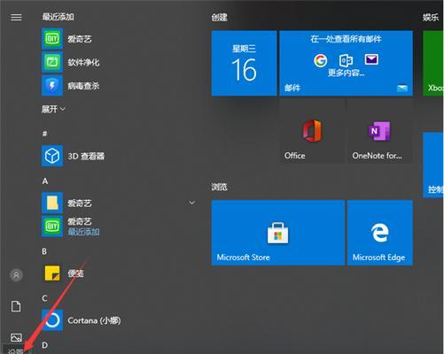Launch 爱奇艺 from the 最近添加 list at the top
This screenshot has height=354, width=444.
click(118, 39)
